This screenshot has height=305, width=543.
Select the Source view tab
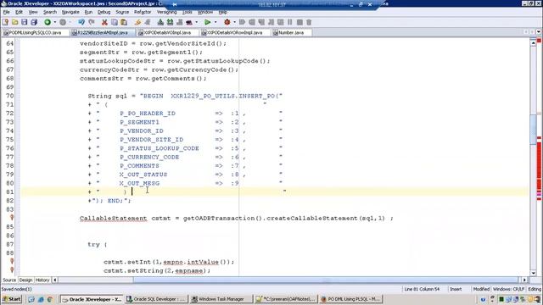point(9,280)
